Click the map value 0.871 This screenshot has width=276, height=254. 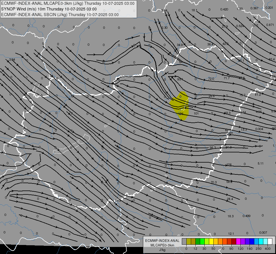point(270,25)
